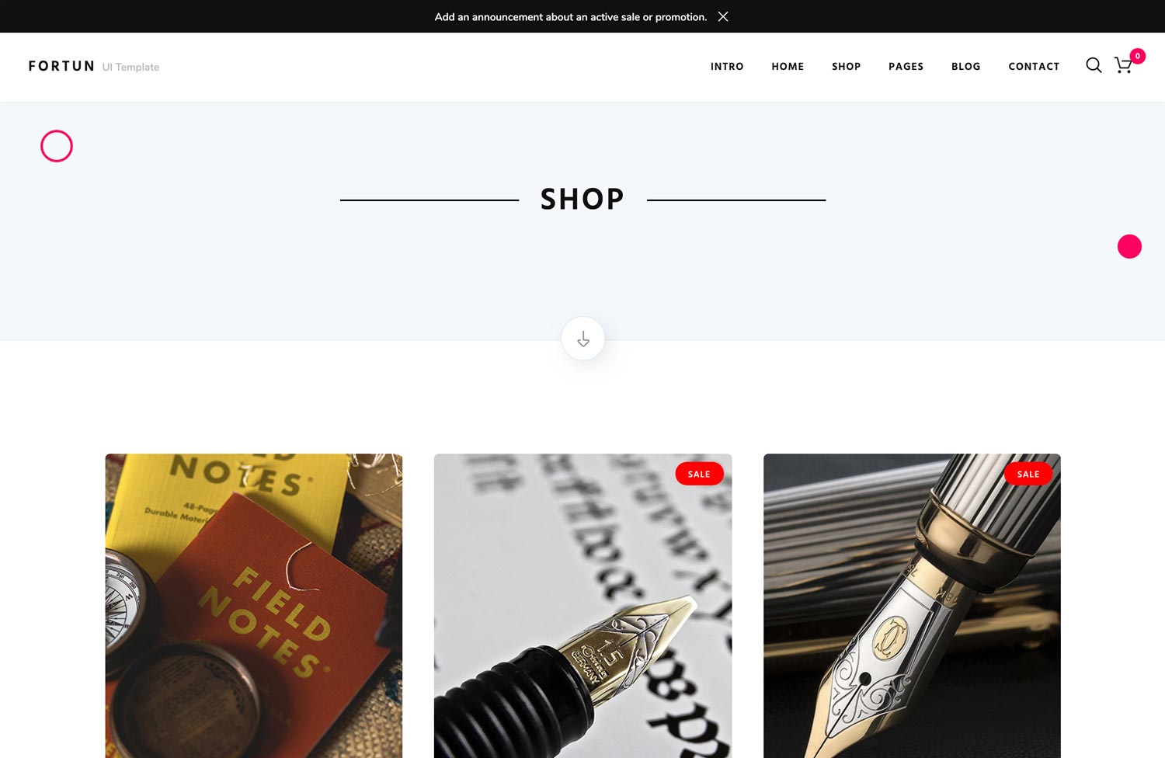
Task: Open the CONTACT page link
Action: [1034, 67]
